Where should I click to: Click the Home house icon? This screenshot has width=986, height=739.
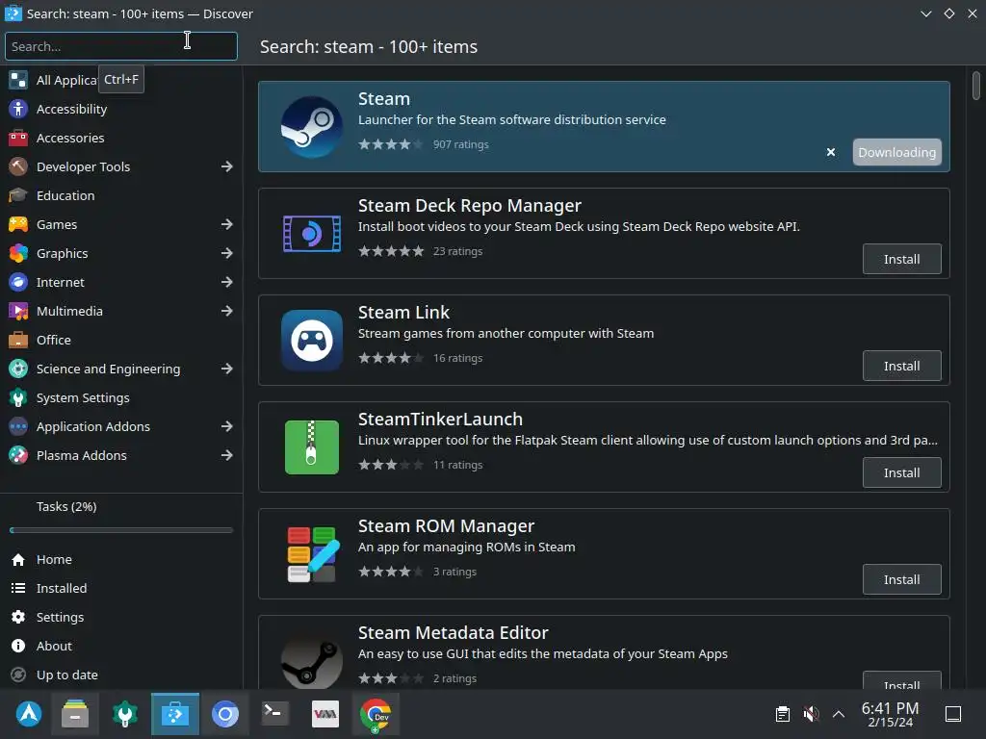point(18,559)
